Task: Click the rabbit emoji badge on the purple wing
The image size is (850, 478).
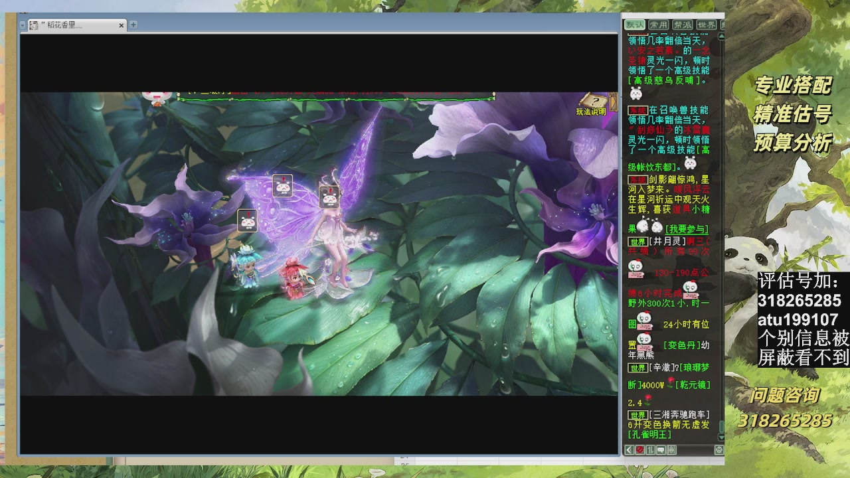Action: 283,185
